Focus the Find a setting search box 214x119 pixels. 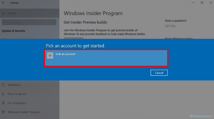[x=29, y=22]
